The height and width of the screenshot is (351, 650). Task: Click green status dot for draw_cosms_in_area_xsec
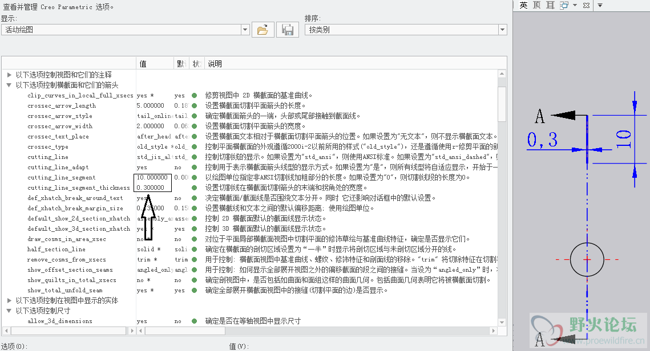[x=194, y=239]
